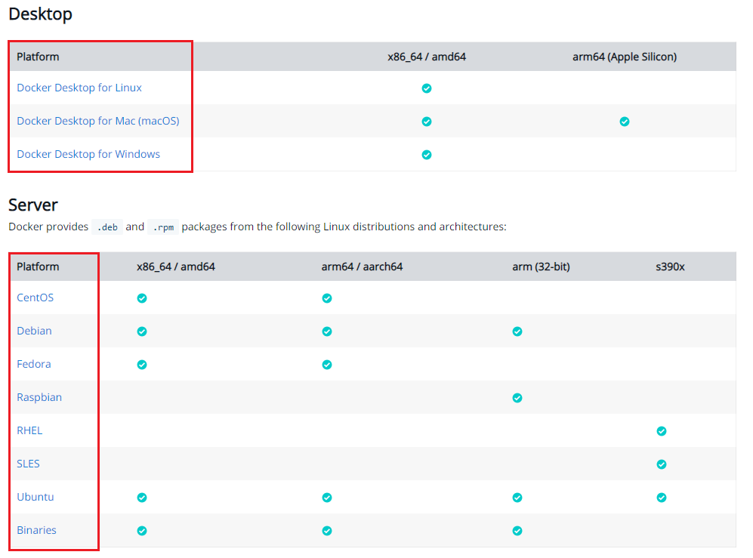Click the x86_64 checkmark for Docker Desktop for Linux
753x558 pixels.
pos(427,88)
